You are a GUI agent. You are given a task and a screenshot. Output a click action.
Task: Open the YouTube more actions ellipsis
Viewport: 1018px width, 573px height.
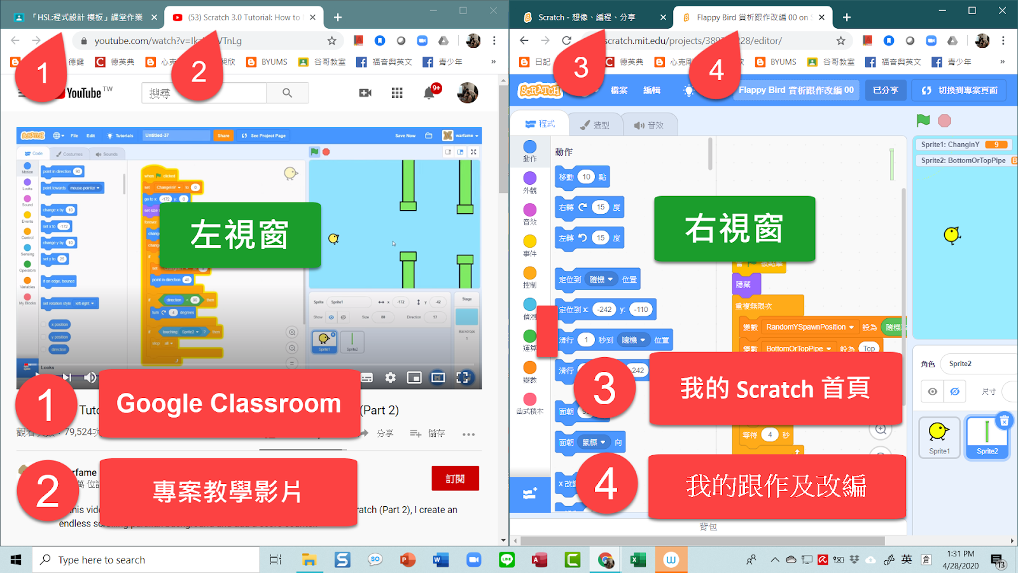pyautogui.click(x=468, y=434)
